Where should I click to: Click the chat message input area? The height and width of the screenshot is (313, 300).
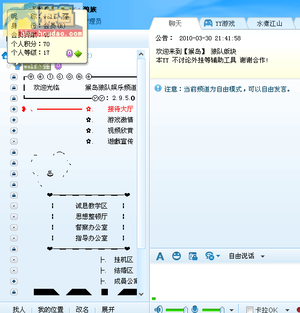[x=225, y=282]
